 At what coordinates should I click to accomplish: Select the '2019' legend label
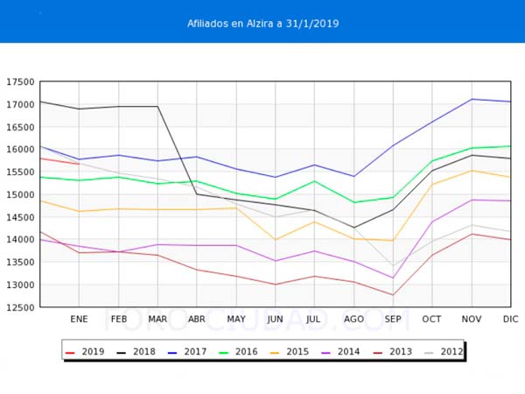point(93,352)
